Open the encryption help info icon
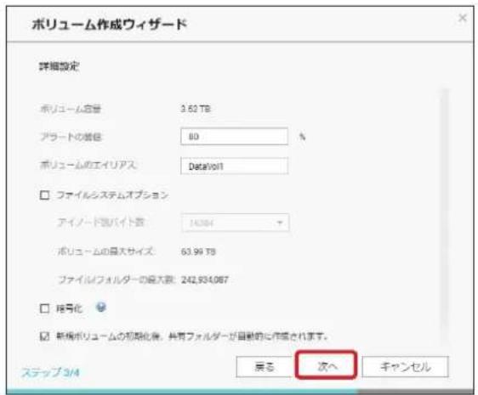Image resolution: width=478 pixels, height=395 pixels. pyautogui.click(x=101, y=308)
